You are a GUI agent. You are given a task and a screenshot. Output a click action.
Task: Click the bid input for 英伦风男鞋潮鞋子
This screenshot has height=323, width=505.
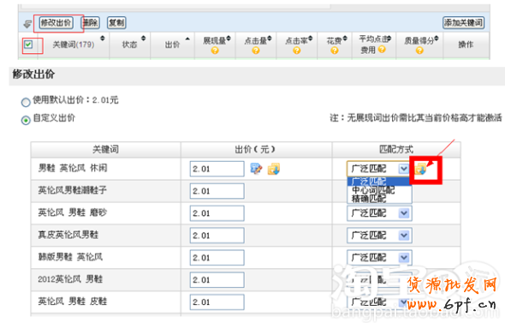[x=217, y=191]
